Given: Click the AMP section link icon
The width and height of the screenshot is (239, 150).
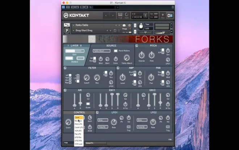Looking at the screenshot, I should coord(118,68).
